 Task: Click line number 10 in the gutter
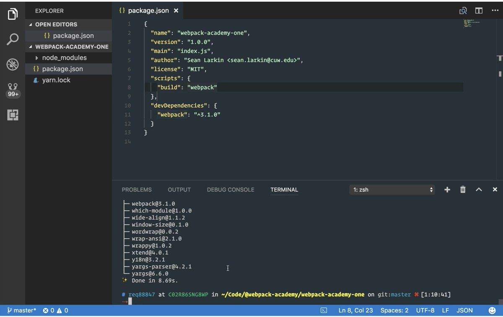127,106
